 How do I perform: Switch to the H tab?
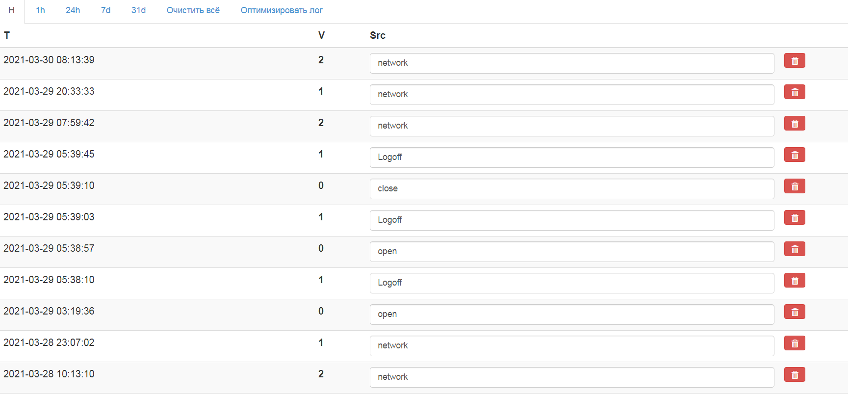(12, 10)
